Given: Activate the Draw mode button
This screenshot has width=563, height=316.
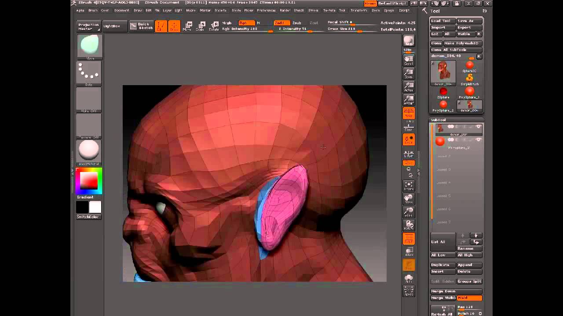Looking at the screenshot, I should [174, 26].
